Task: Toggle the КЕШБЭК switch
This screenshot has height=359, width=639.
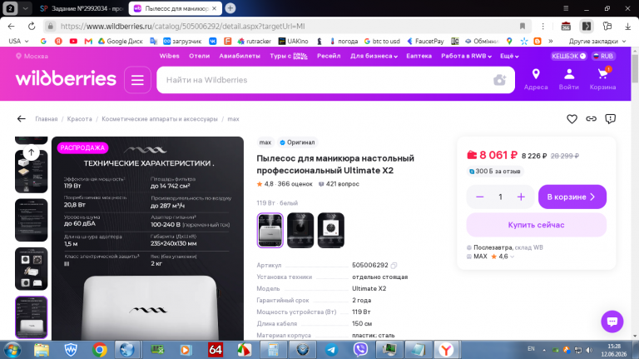Action: pos(568,57)
